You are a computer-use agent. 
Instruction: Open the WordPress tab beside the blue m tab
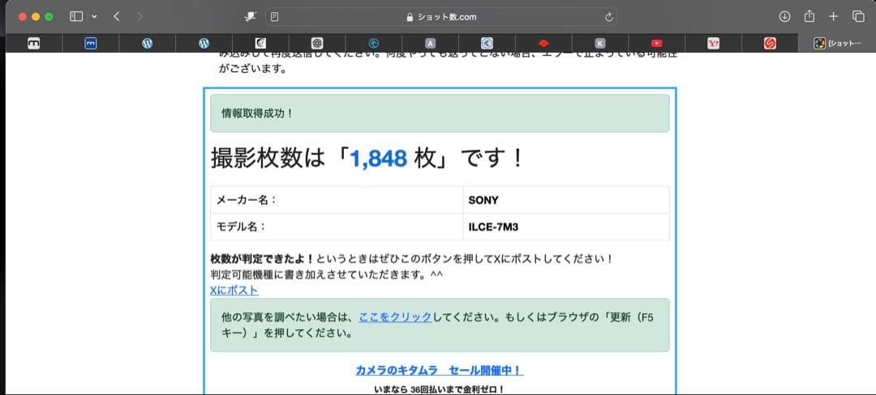[x=147, y=44]
